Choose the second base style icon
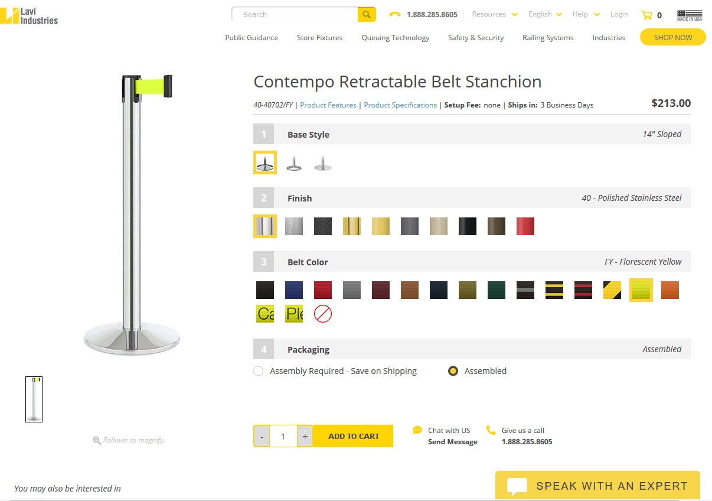This screenshot has height=501, width=712. pyautogui.click(x=294, y=162)
